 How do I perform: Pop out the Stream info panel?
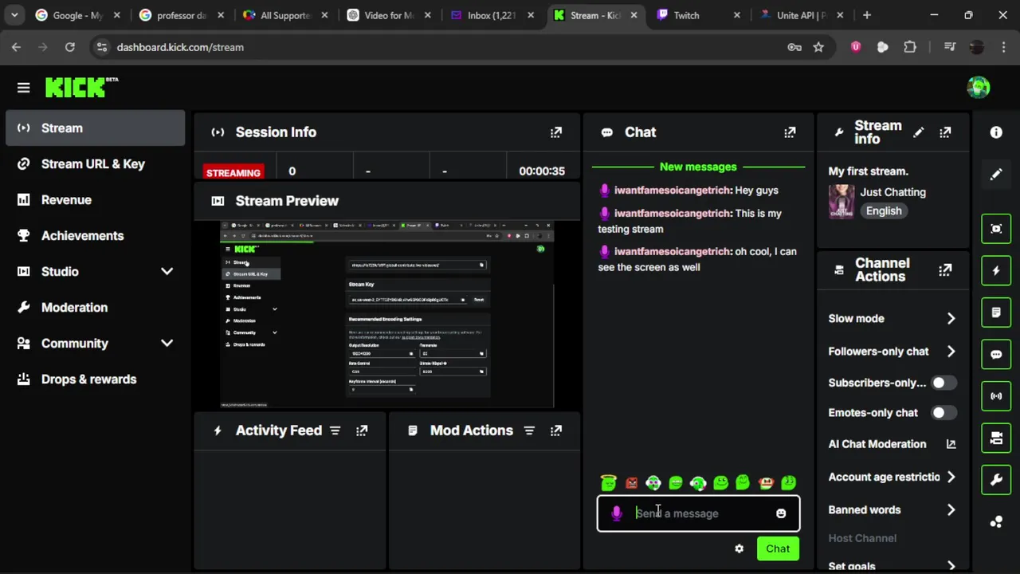click(945, 132)
